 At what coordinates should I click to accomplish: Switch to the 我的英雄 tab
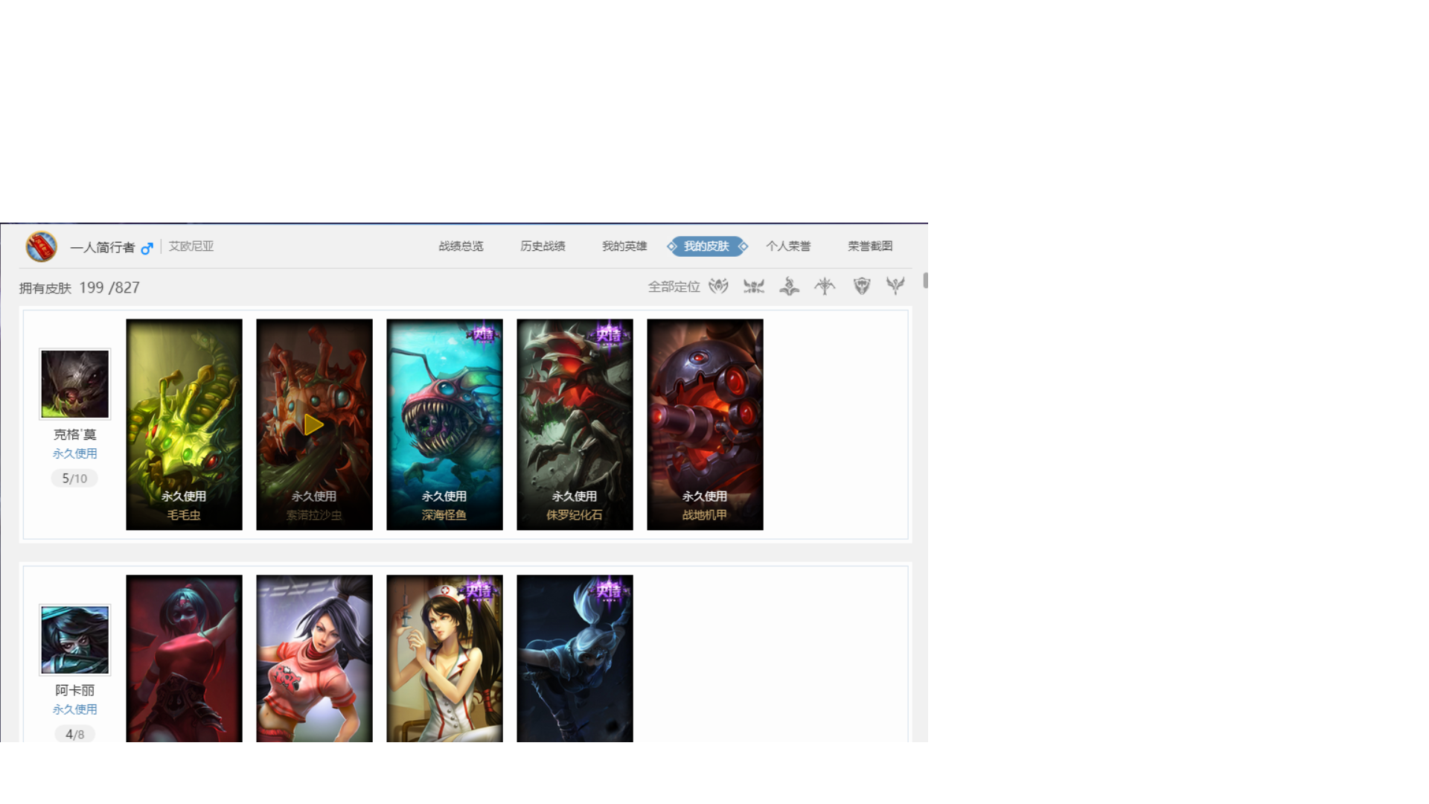click(x=624, y=246)
